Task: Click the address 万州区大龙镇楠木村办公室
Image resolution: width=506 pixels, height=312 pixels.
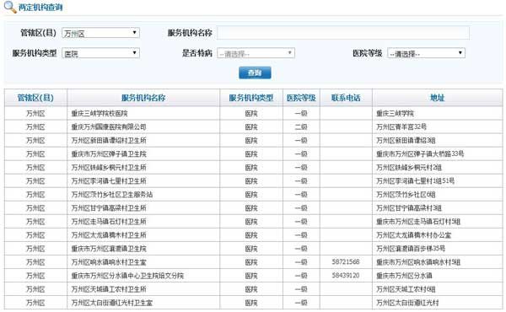Action: click(x=414, y=235)
